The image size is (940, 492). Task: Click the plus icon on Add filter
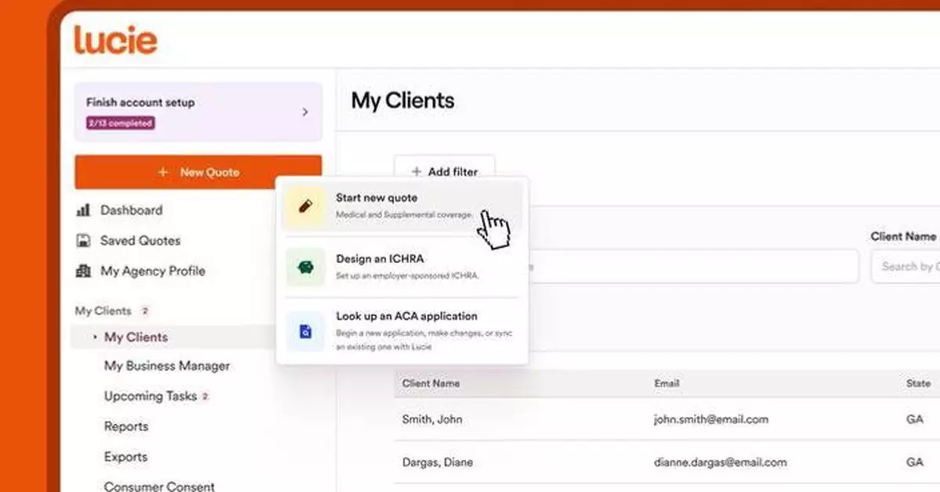pyautogui.click(x=416, y=171)
